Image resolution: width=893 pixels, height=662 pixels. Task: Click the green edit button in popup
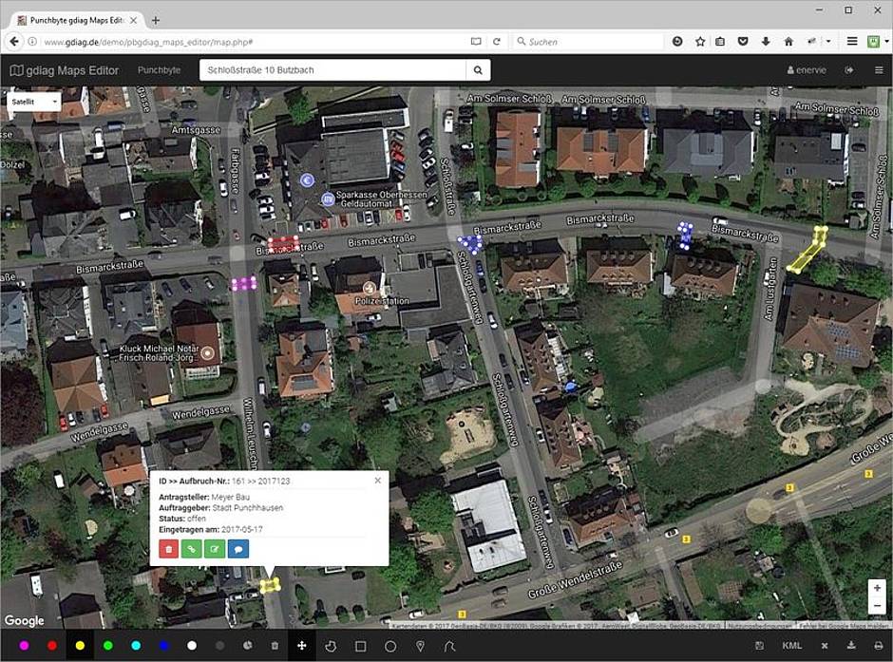(217, 547)
